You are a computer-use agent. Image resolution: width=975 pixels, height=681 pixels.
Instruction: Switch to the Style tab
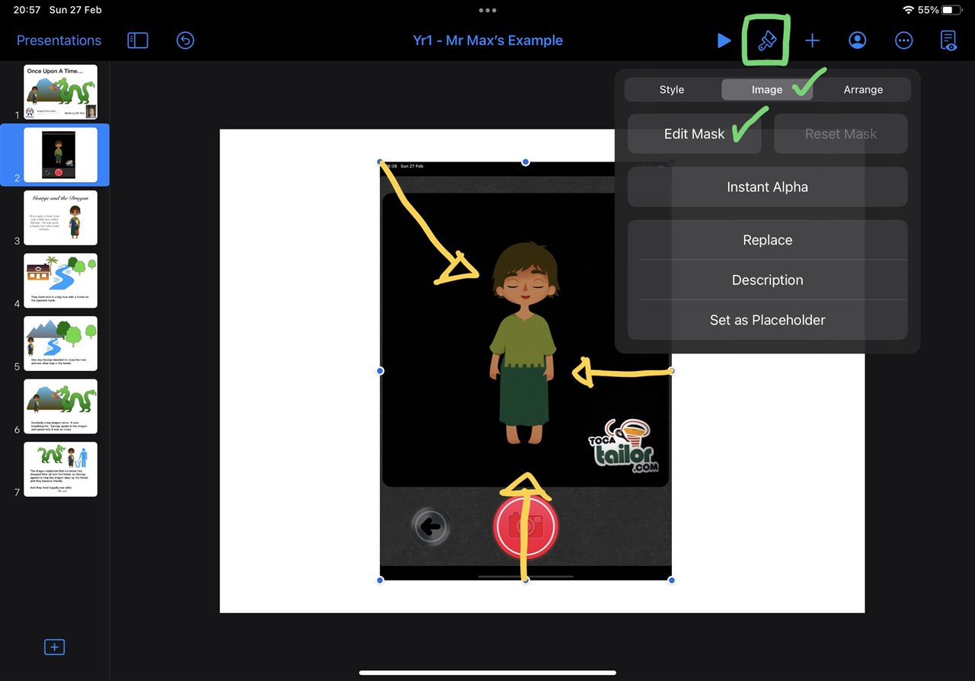tap(672, 89)
